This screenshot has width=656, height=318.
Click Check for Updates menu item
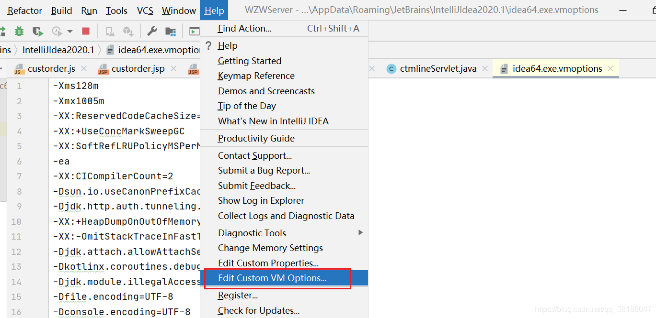pyautogui.click(x=258, y=310)
